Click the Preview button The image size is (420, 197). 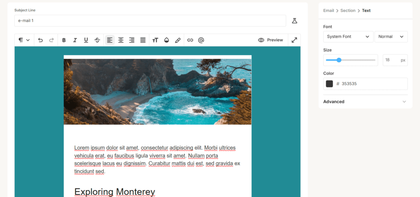tap(271, 40)
